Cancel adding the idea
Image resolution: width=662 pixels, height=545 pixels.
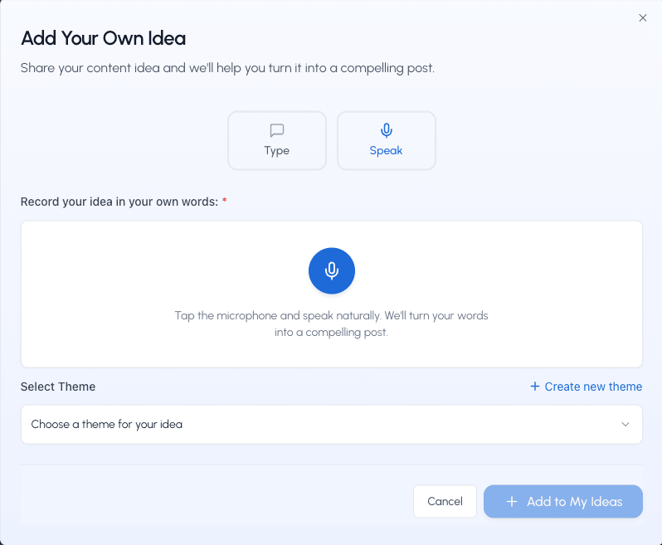pyautogui.click(x=445, y=502)
